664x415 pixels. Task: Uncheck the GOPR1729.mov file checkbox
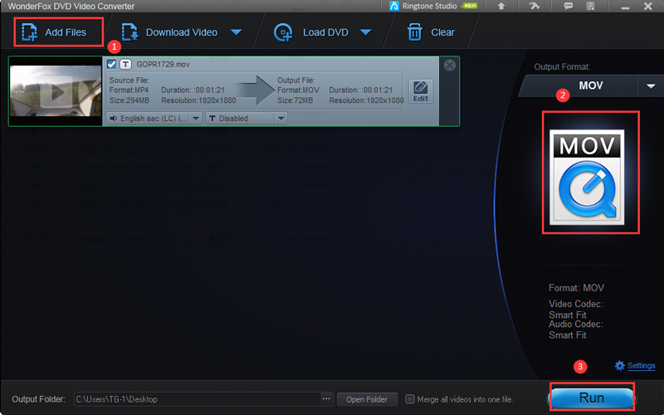[x=112, y=64]
